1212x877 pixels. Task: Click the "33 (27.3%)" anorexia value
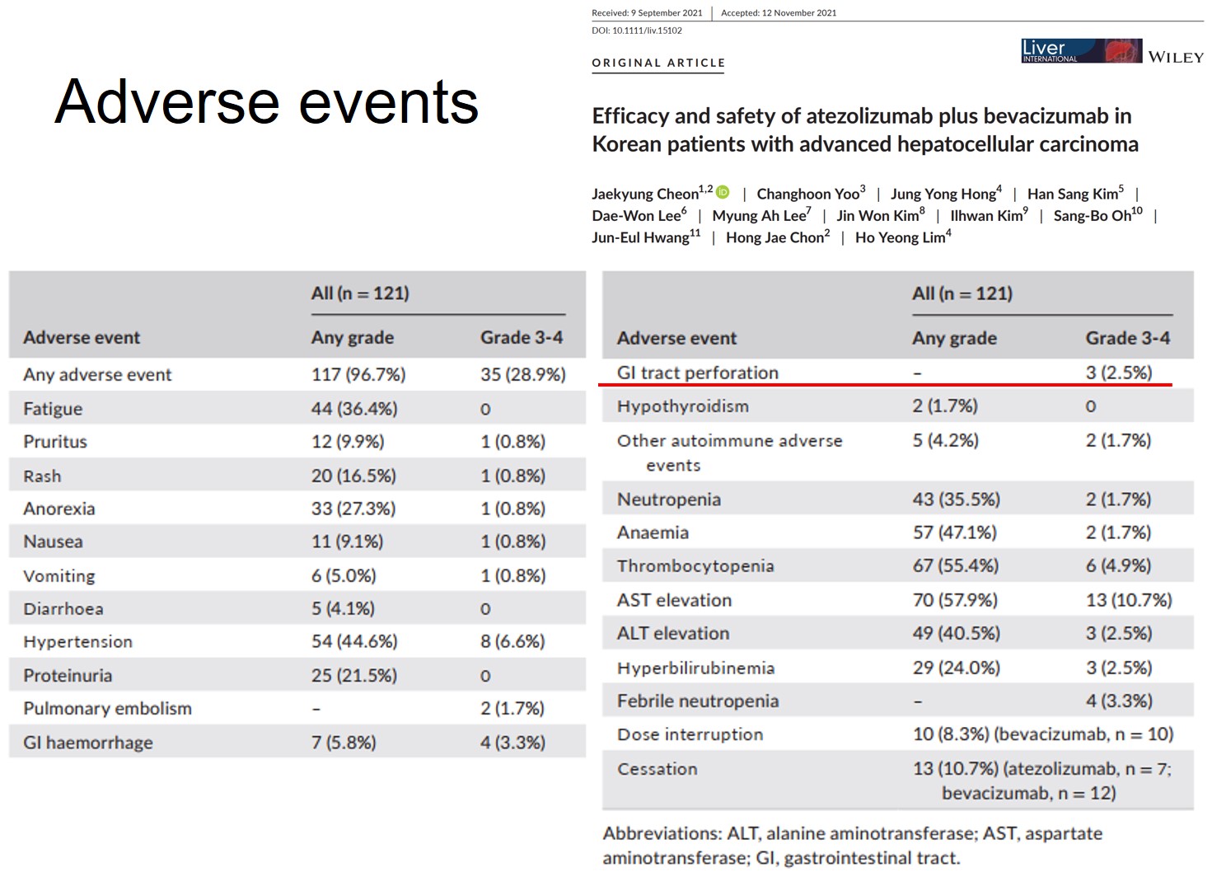(x=353, y=509)
